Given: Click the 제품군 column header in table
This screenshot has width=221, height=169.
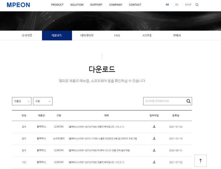Looking at the screenshot, I should click(41, 116).
